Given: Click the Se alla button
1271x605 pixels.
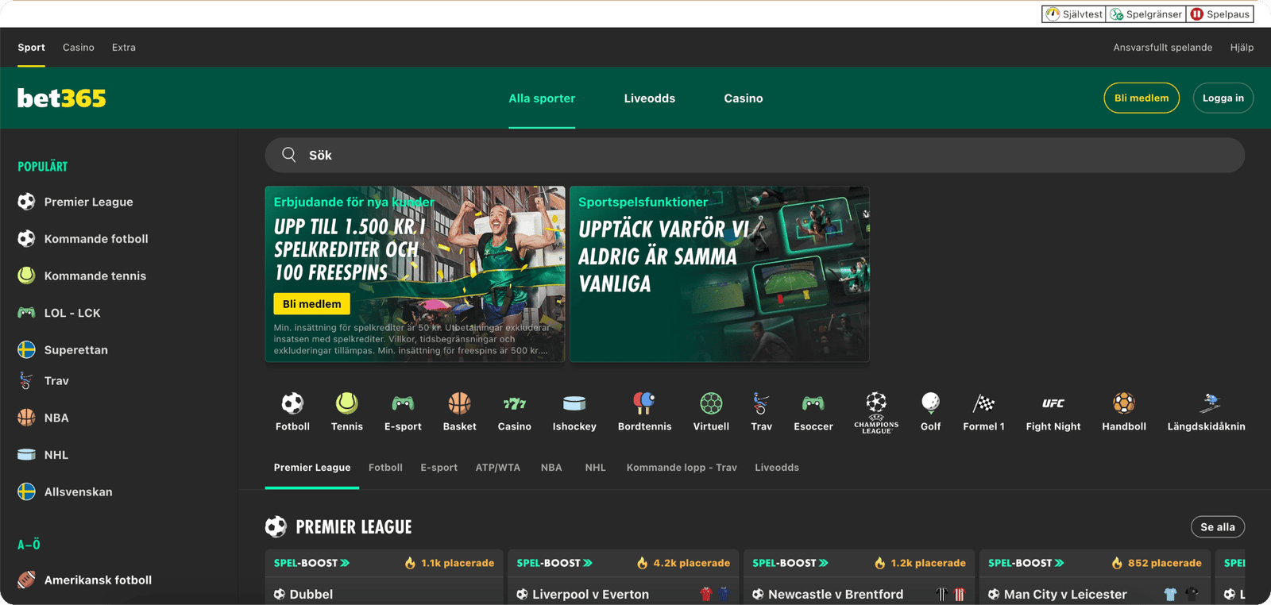Looking at the screenshot, I should tap(1218, 527).
